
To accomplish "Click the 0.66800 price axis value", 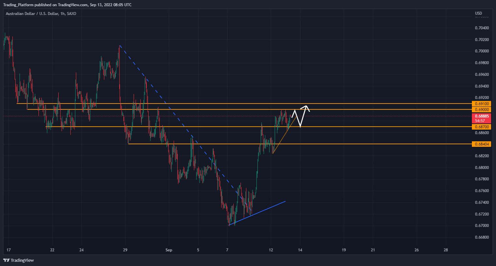I will pos(482,237).
